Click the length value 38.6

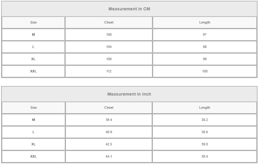pyautogui.click(x=204, y=132)
